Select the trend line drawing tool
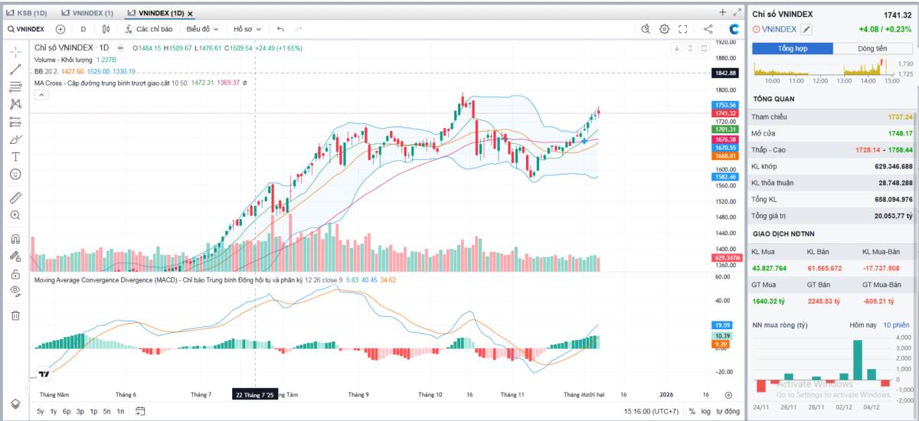 (15, 69)
